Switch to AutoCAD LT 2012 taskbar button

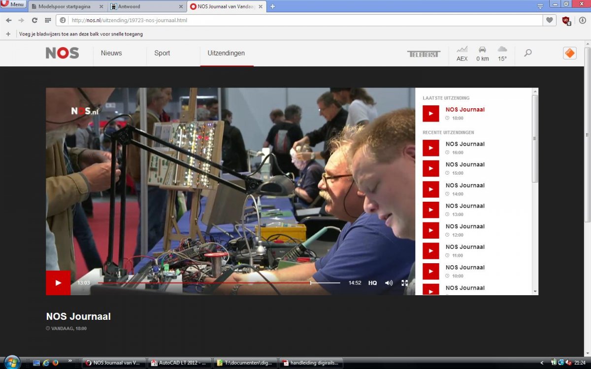pyautogui.click(x=180, y=363)
